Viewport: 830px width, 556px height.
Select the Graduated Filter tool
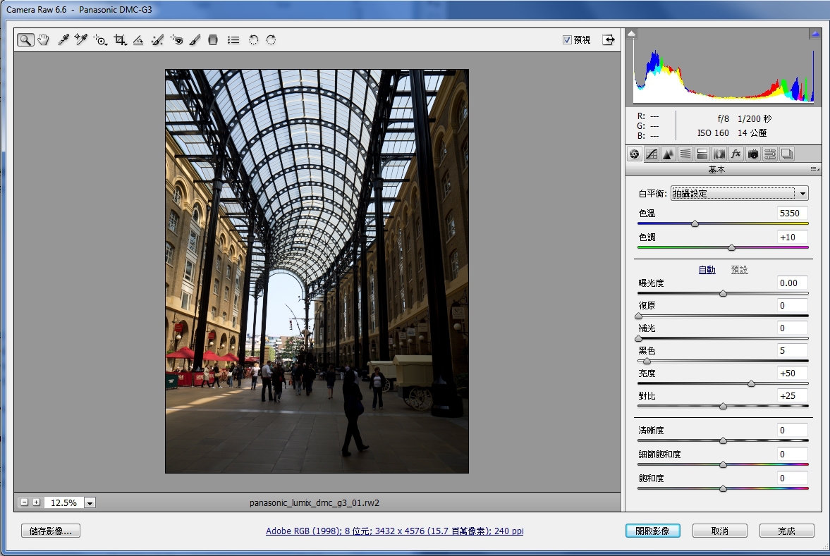(214, 40)
